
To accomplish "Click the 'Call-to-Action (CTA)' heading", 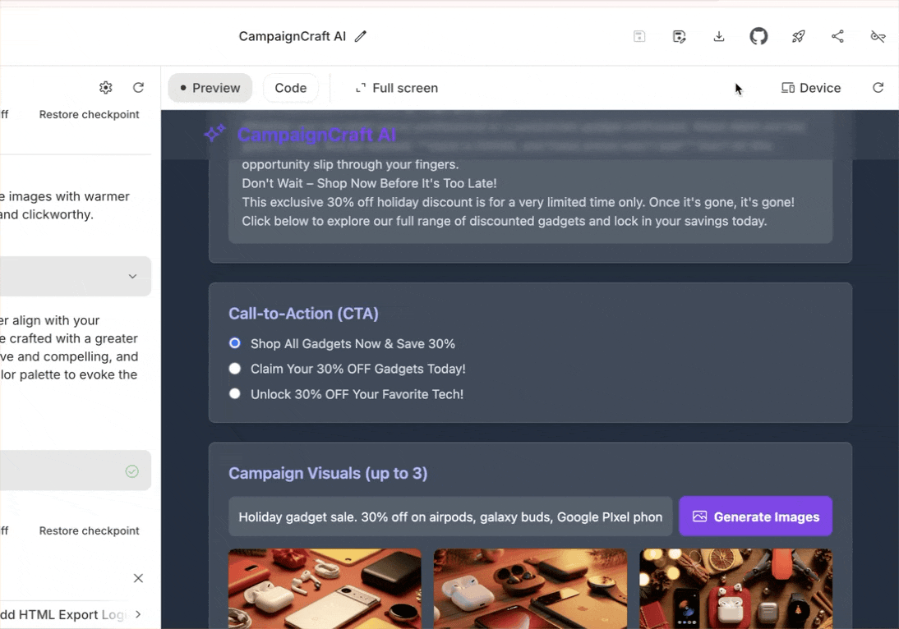I will click(x=303, y=314).
